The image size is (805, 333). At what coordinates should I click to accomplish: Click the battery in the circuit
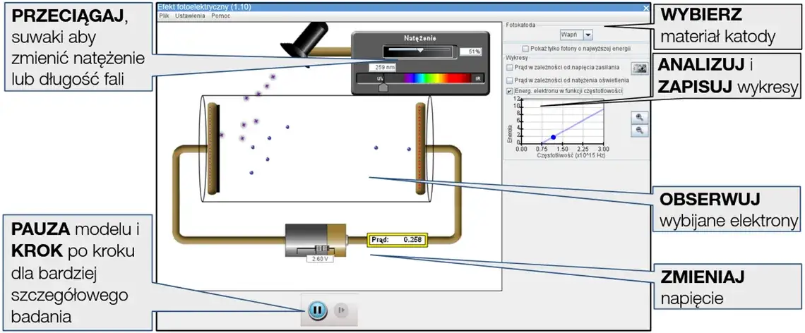point(314,242)
